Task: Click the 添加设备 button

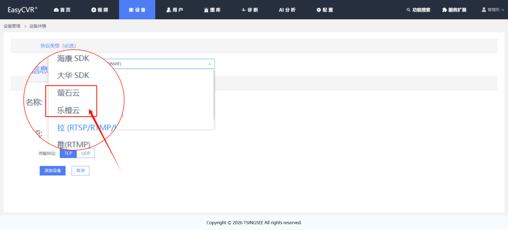Action: (x=53, y=170)
